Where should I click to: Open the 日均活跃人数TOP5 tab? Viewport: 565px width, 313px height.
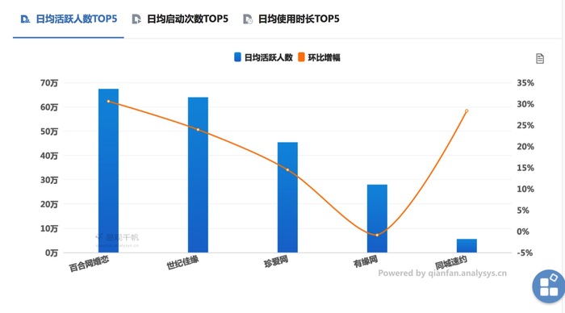tap(69, 19)
